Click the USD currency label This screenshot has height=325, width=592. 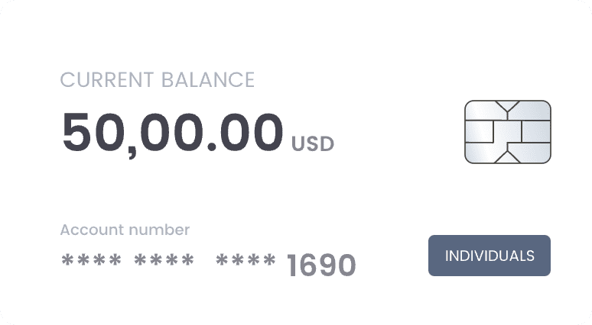pos(313,144)
